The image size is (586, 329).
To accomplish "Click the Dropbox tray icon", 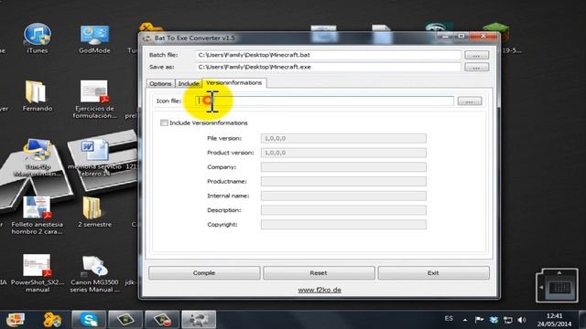I will (494, 320).
